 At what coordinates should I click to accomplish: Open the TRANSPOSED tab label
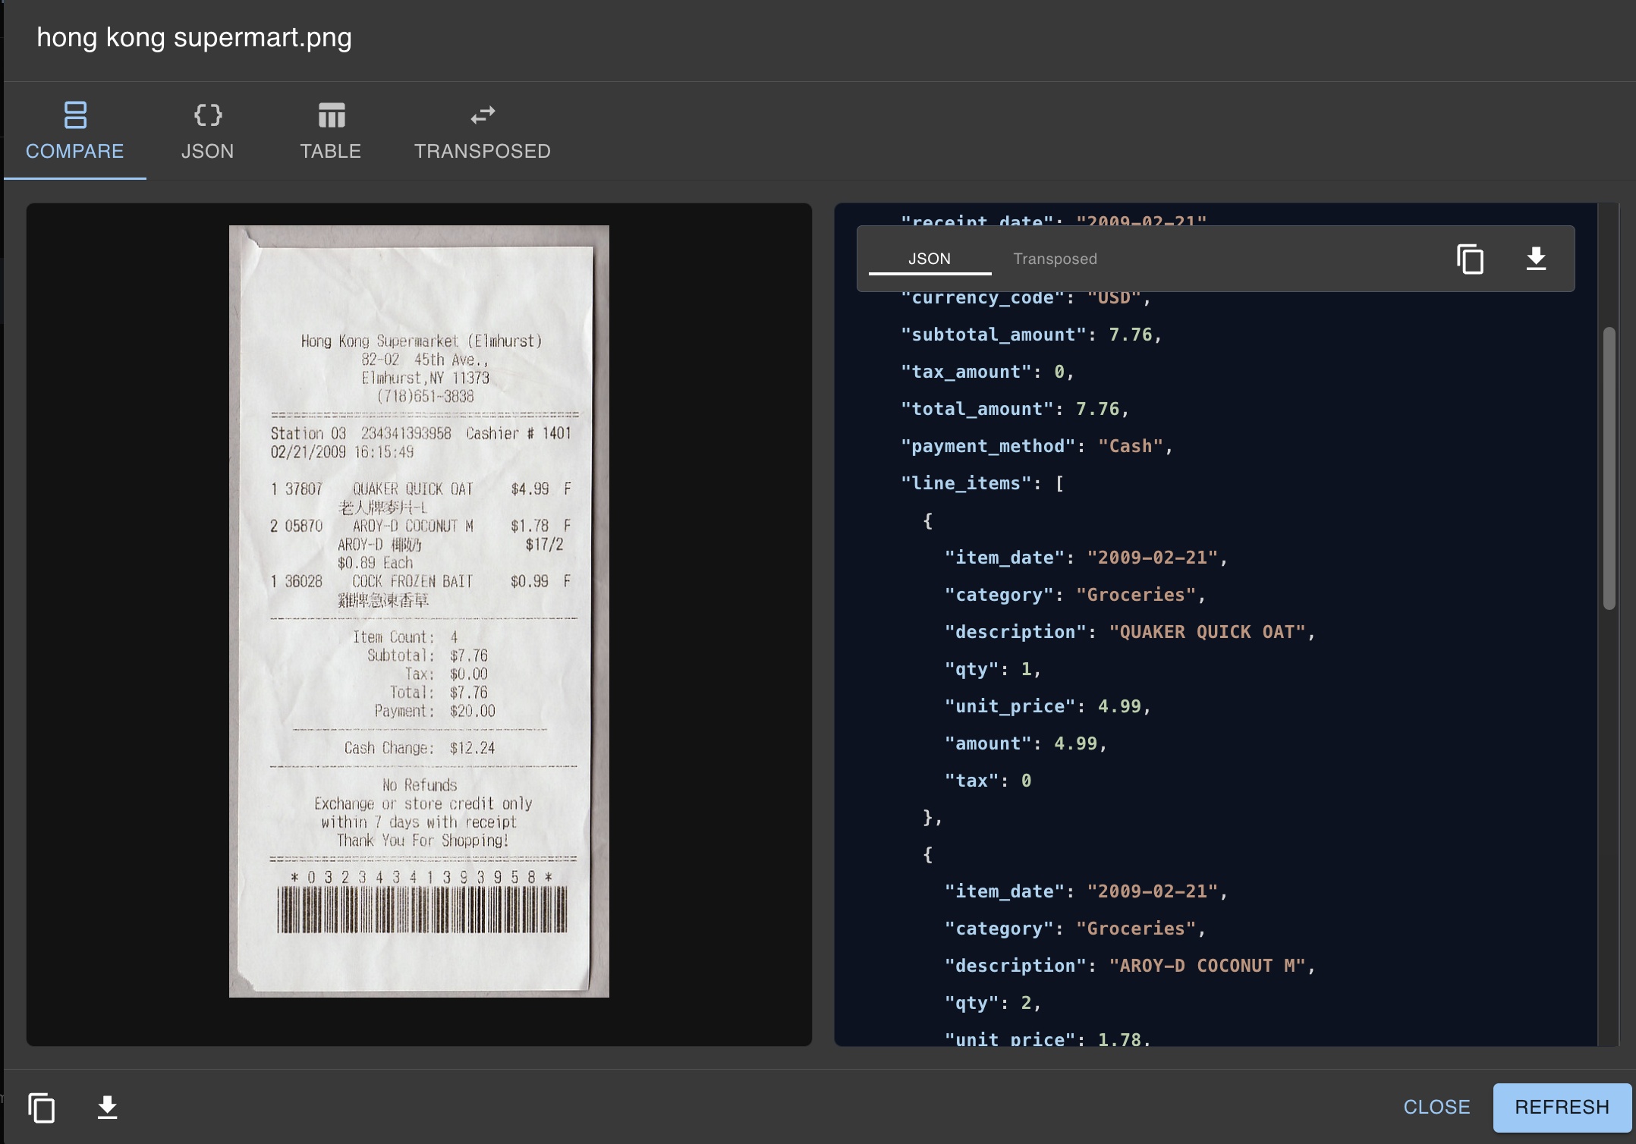[x=483, y=151]
